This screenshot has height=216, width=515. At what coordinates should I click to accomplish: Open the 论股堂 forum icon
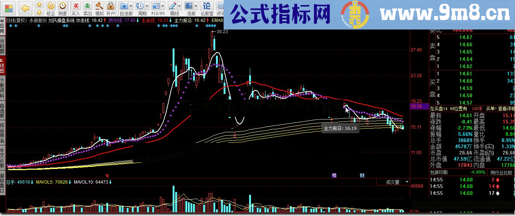[x=207, y=6]
